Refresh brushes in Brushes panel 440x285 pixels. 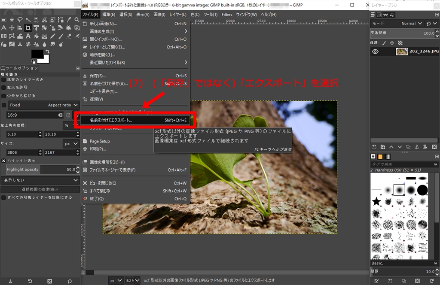[431, 281]
